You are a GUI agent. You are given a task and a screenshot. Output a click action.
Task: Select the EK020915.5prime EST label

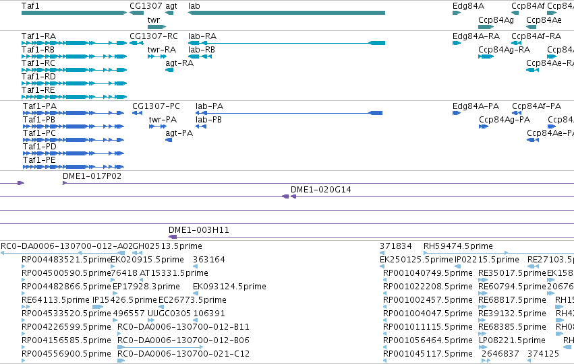[x=147, y=260]
